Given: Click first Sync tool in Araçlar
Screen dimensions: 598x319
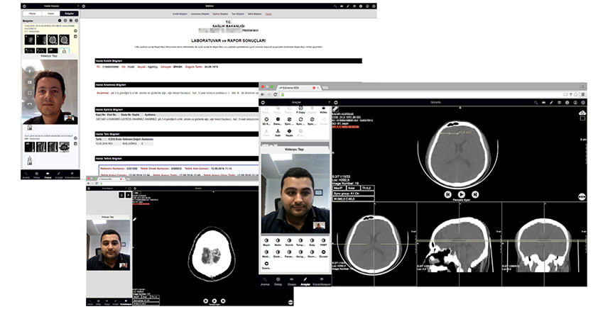Looking at the screenshot, I should click(289, 121).
